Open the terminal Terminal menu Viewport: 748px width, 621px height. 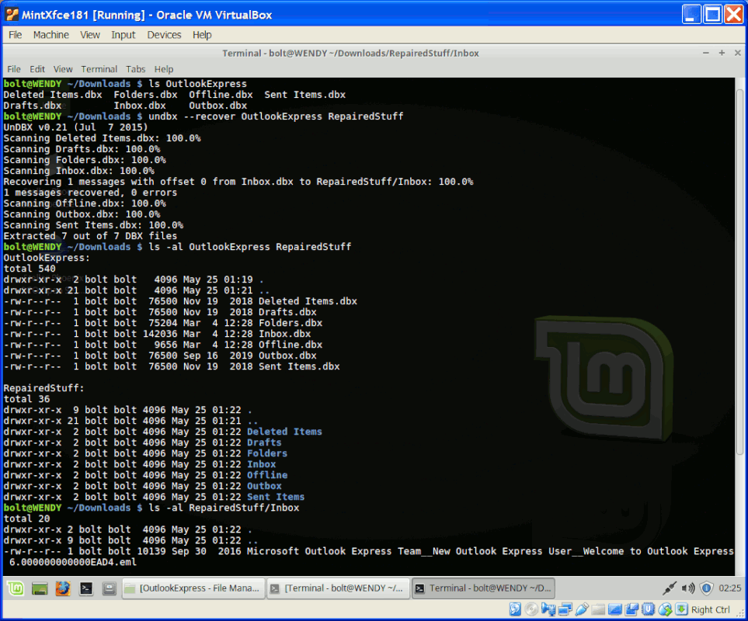[99, 69]
